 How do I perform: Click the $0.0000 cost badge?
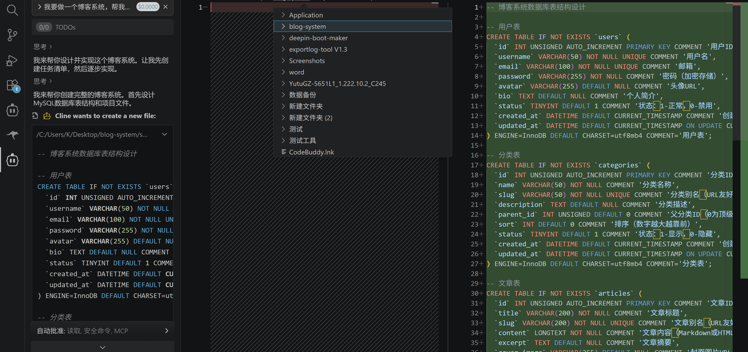pos(147,7)
